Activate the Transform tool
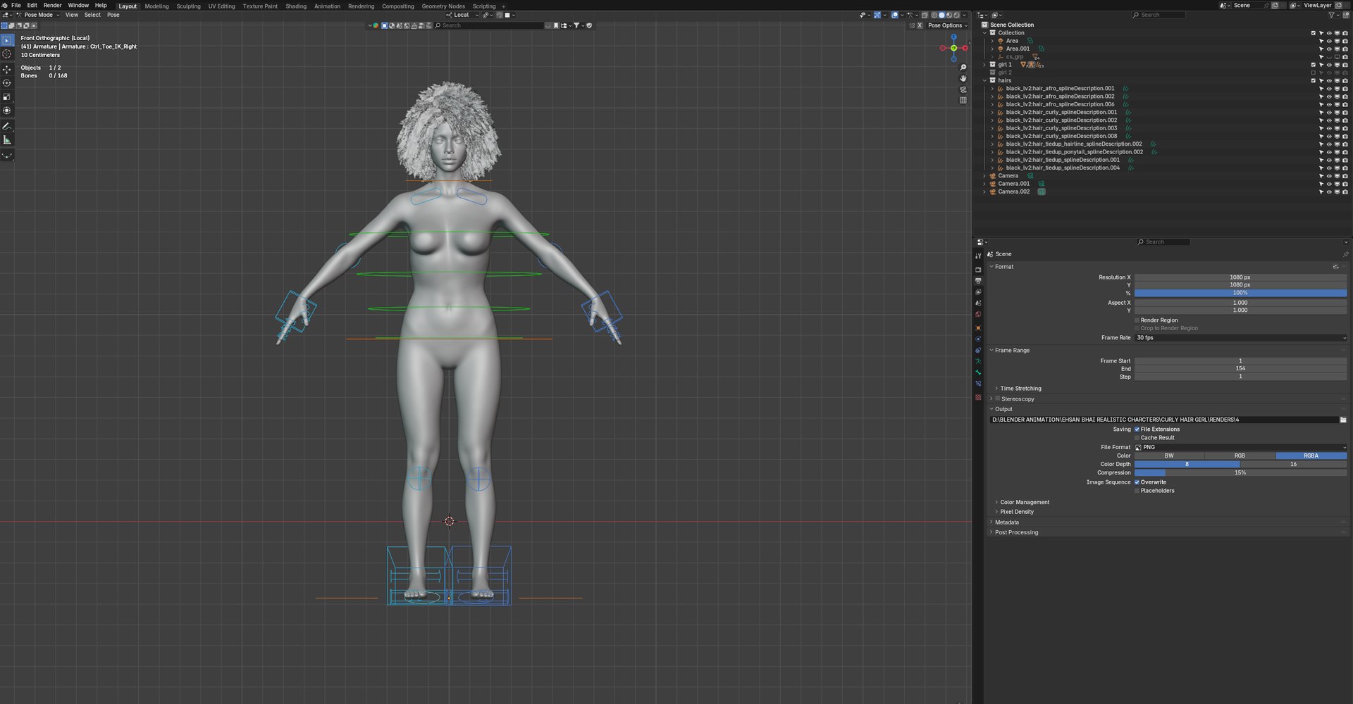The width and height of the screenshot is (1353, 704). pos(7,111)
